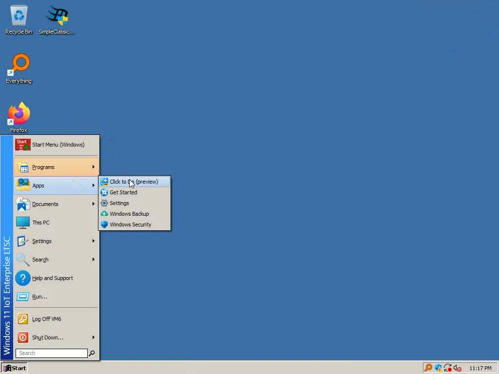Click the Settings gear icon in Apps submenu
Image resolution: width=499 pixels, height=374 pixels.
[104, 203]
